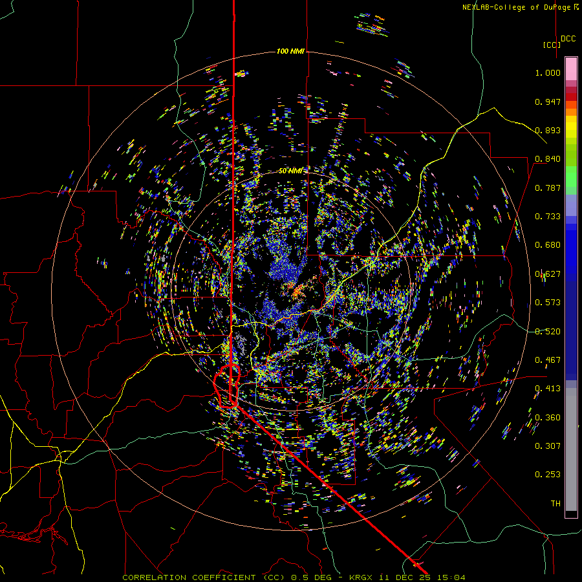Click the DCC label above the legend
The height and width of the screenshot is (582, 582).
coord(568,39)
